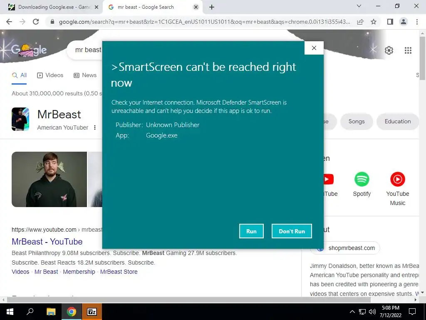Open more options next to American YouTuber
This screenshot has height=320, width=426.
pos(95,127)
